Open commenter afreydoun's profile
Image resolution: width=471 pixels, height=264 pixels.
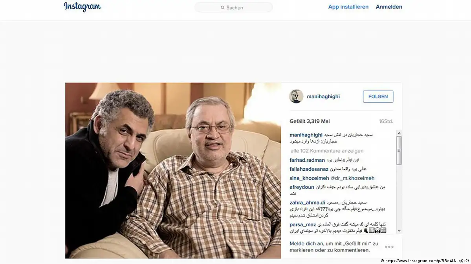pos(302,187)
